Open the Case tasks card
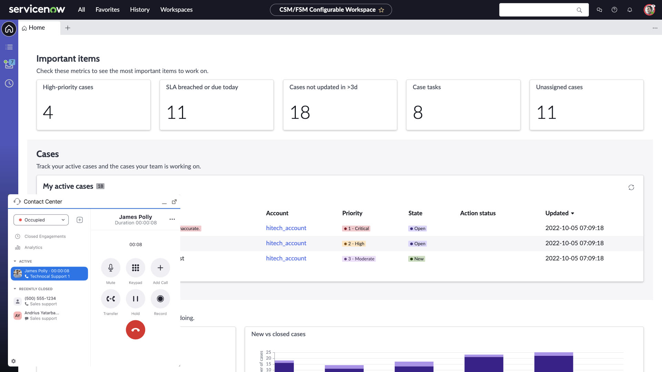The height and width of the screenshot is (372, 662). coord(463,105)
